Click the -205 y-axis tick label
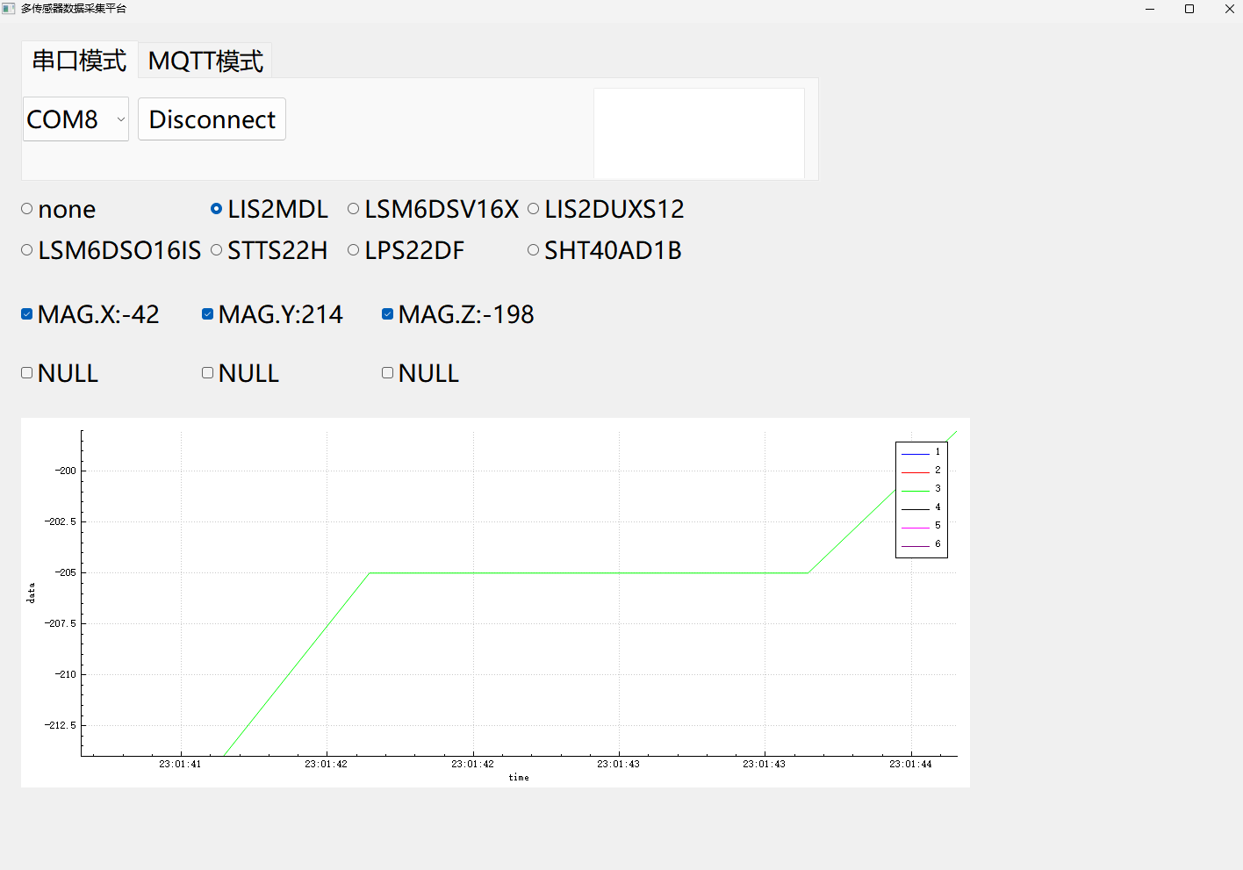Viewport: 1243px width, 870px height. tap(66, 572)
